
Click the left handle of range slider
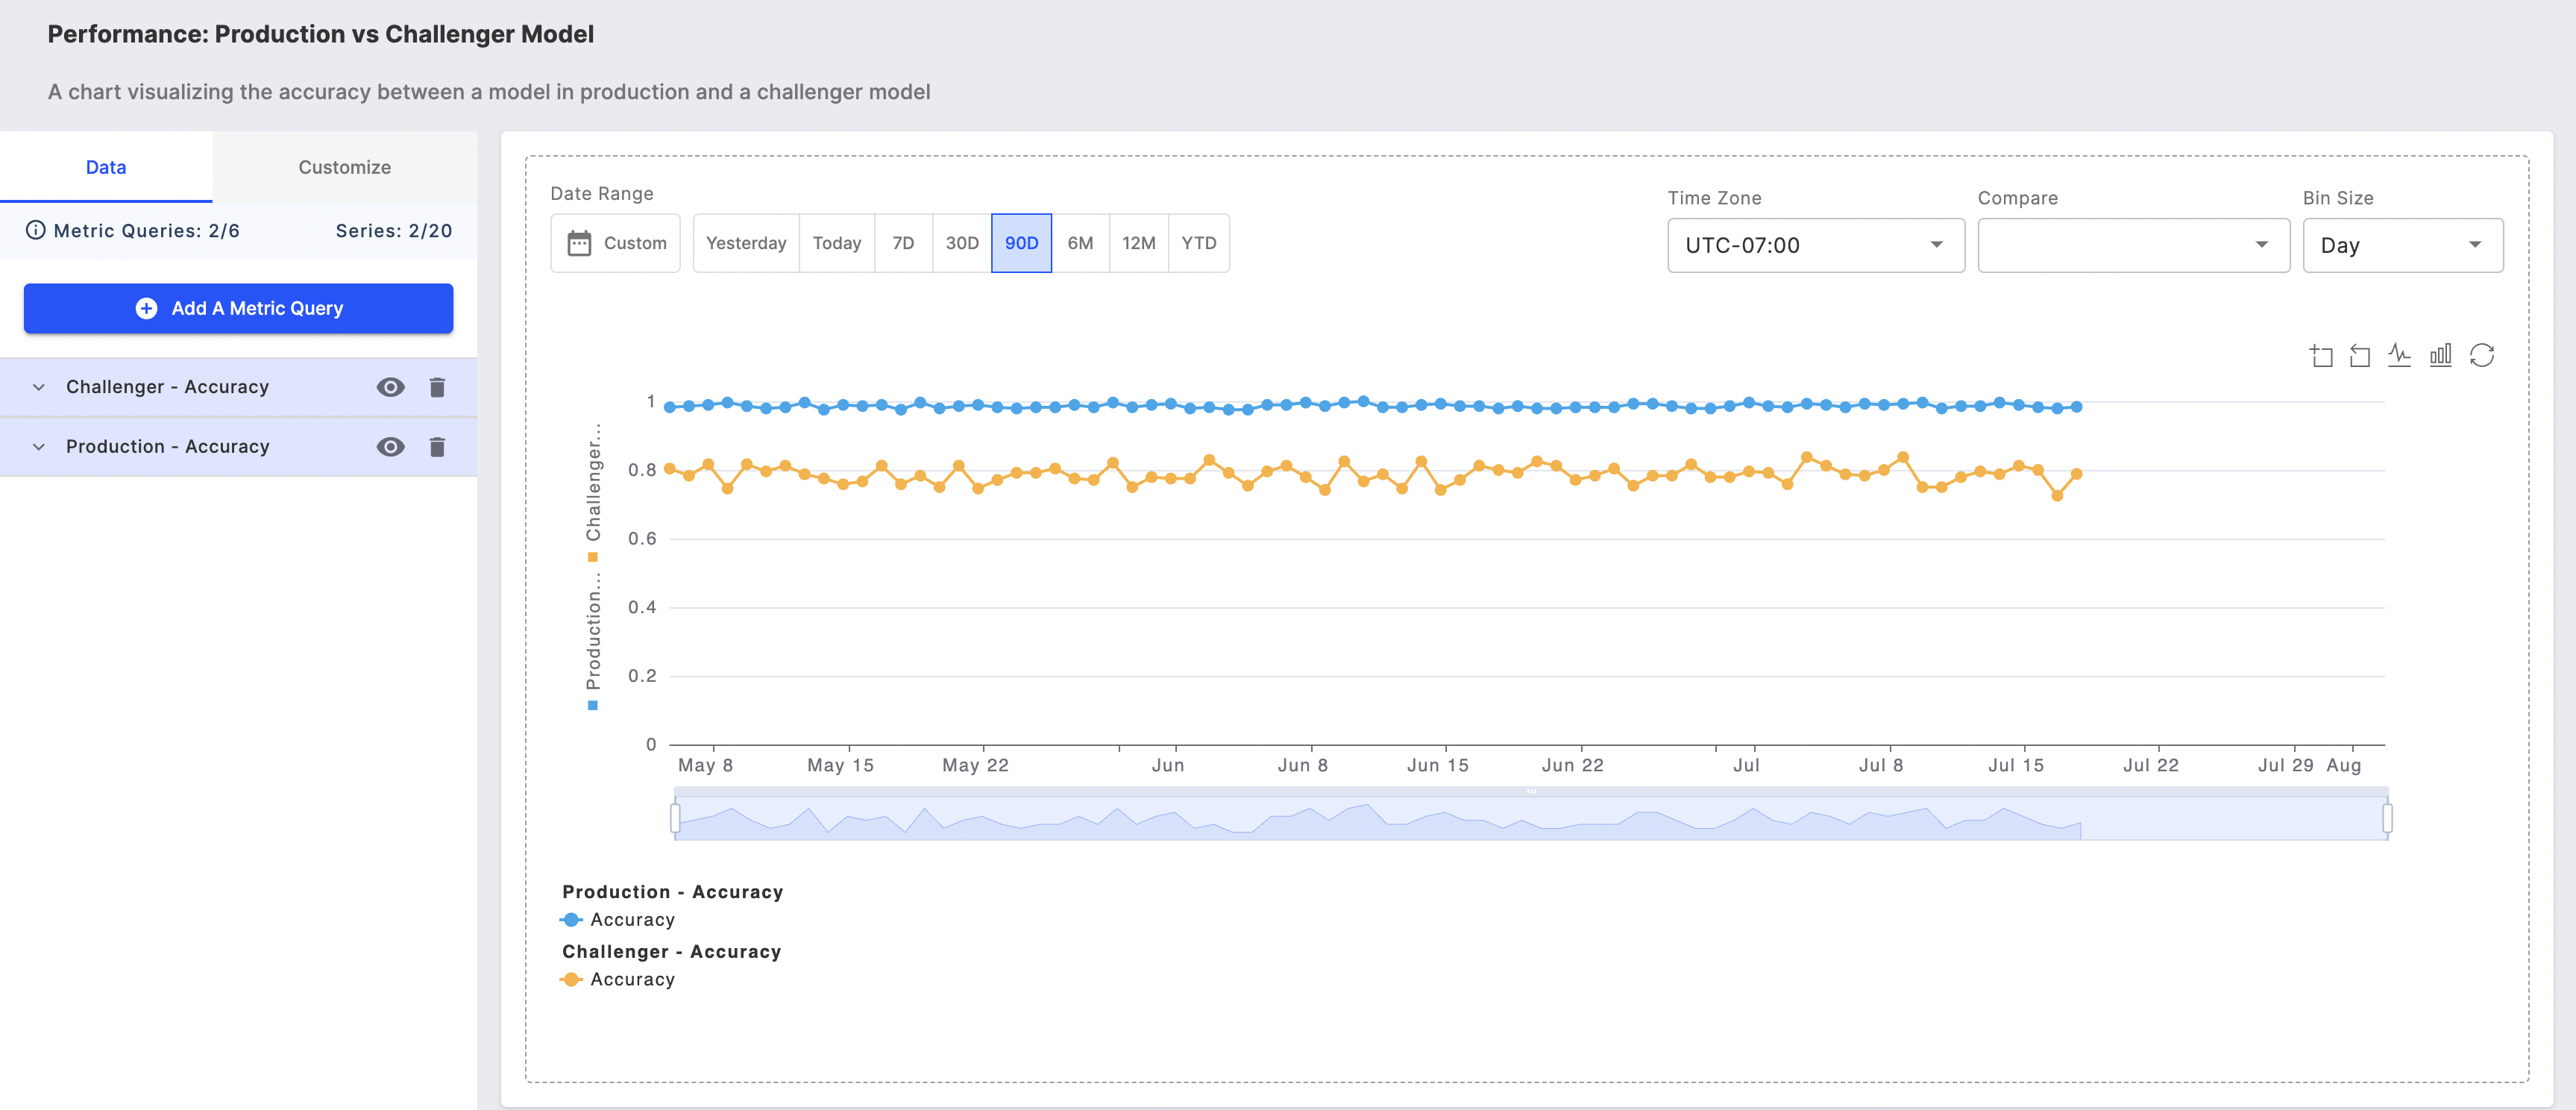tap(675, 818)
